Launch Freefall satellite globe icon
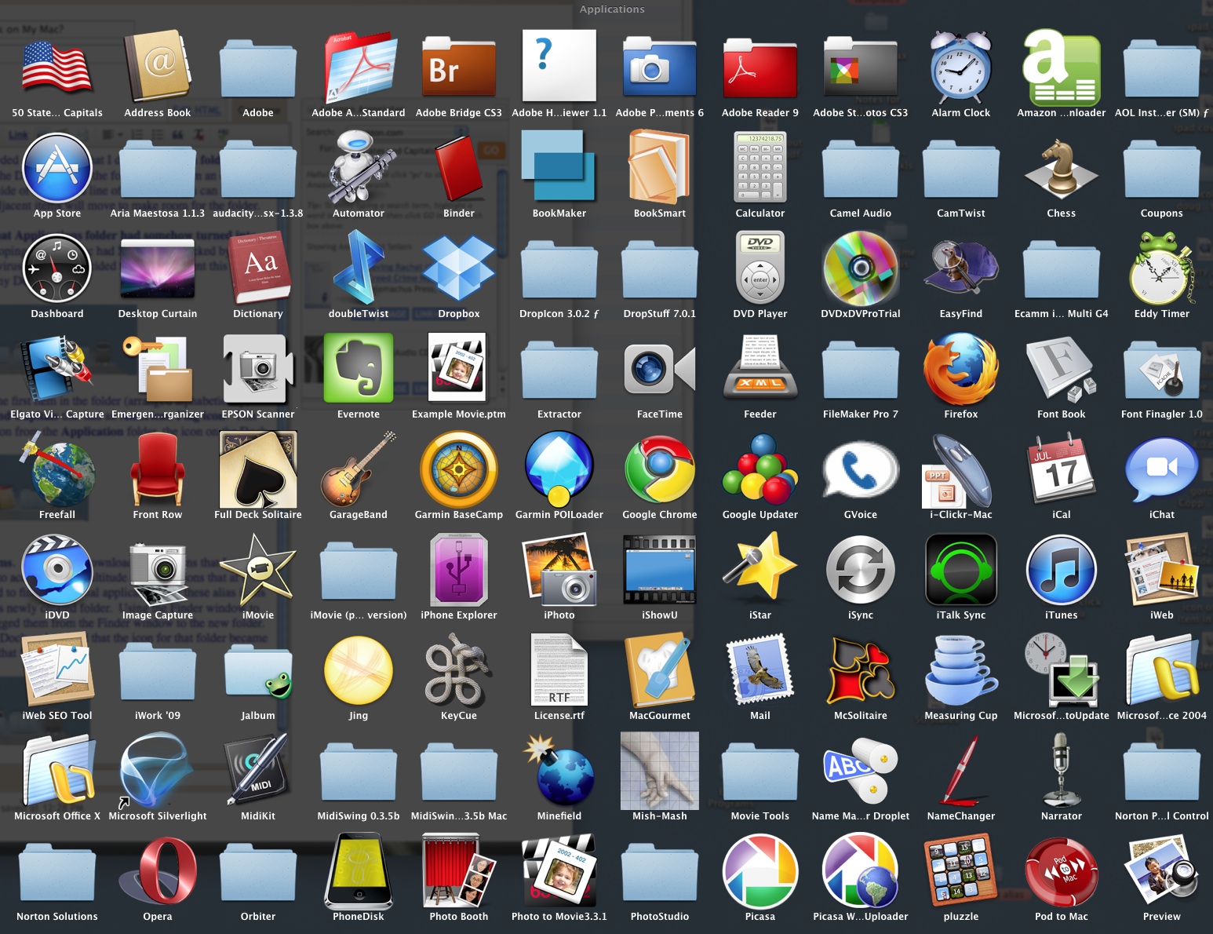 click(57, 469)
